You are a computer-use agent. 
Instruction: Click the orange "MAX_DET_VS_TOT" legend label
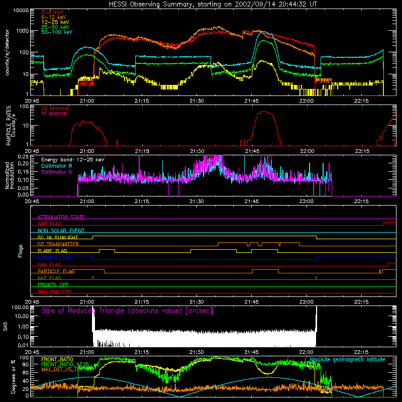[62, 369]
